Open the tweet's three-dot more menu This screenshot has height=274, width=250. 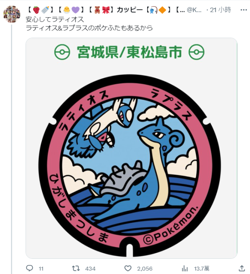click(243, 10)
